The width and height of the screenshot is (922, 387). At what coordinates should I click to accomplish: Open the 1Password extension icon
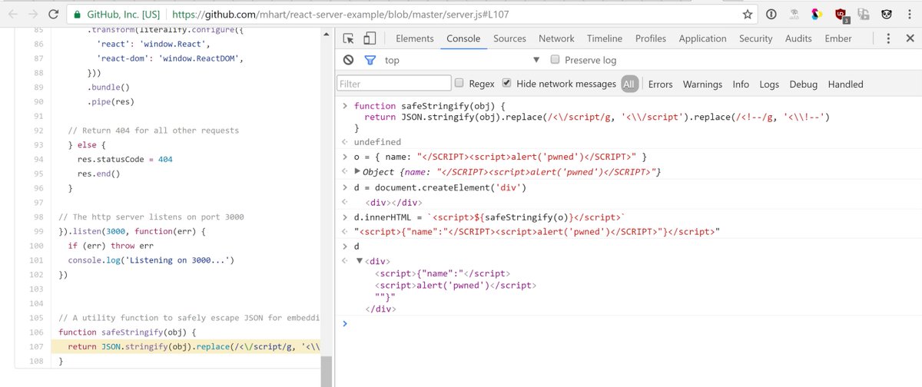click(x=771, y=15)
